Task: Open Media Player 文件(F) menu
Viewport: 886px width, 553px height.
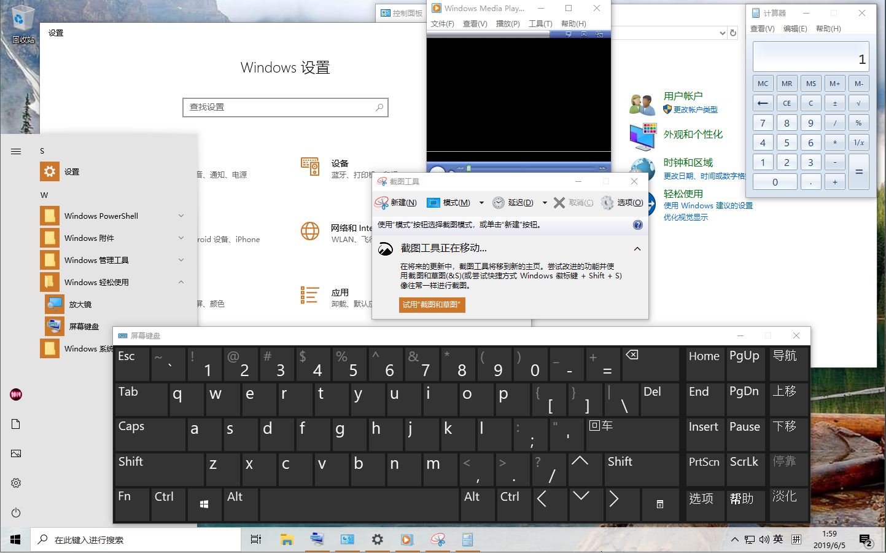Action: pyautogui.click(x=443, y=24)
